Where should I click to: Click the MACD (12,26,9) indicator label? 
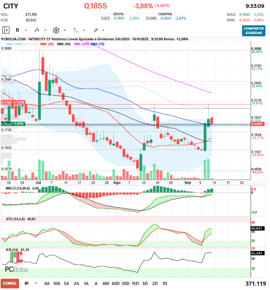click(18, 188)
